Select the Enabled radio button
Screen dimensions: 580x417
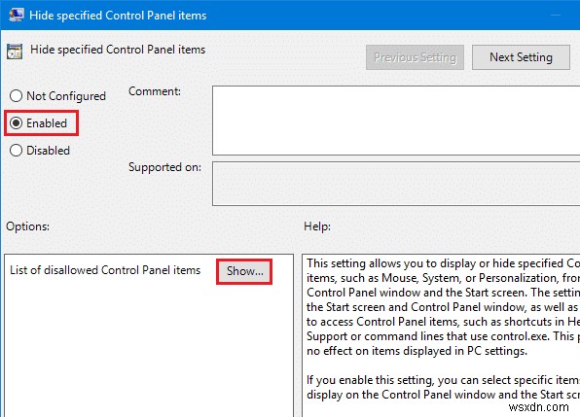[x=16, y=123]
